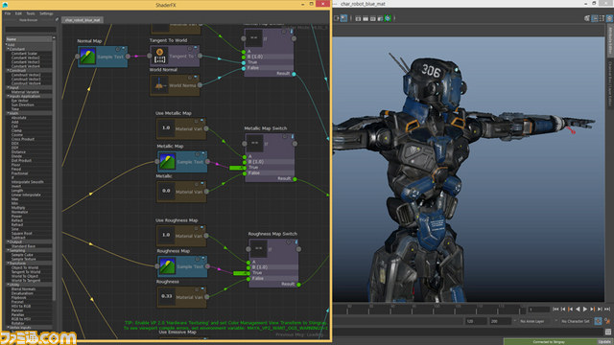Screen dimensions: 614x345
Task: Click the highlighted second icon at Maya's top-right toolbar end
Action: [x=595, y=18]
